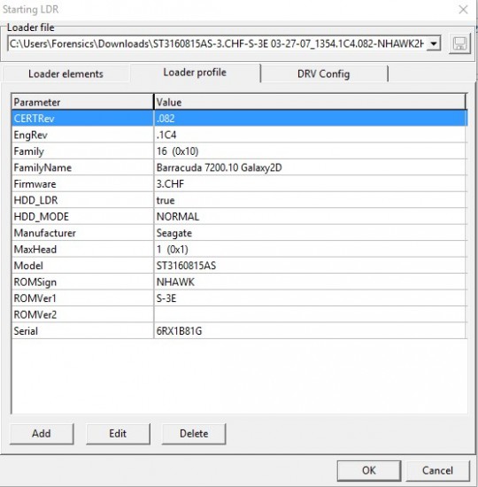Screen dimensions: 478x487
Task: Open the Loader file path dropdown arrow
Action: pyautogui.click(x=434, y=43)
